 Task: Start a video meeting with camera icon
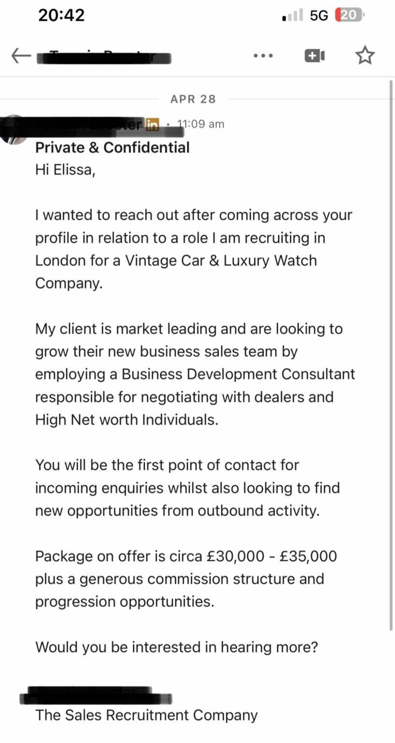(x=315, y=56)
